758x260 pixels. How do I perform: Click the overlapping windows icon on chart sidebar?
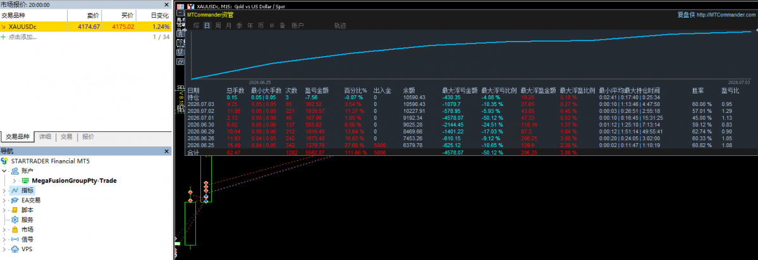[180, 62]
